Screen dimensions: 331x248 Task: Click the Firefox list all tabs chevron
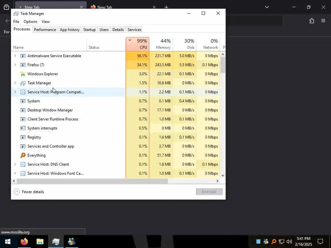[x=267, y=7]
